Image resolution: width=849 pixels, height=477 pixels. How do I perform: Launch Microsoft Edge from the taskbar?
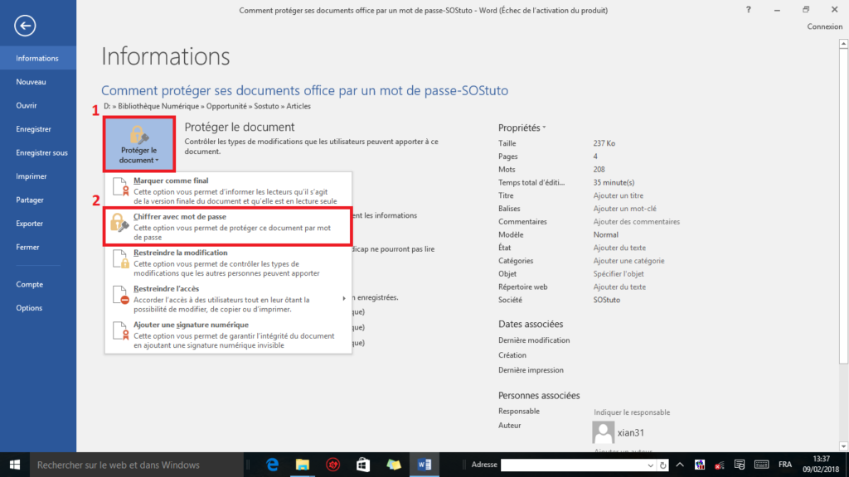coord(273,465)
